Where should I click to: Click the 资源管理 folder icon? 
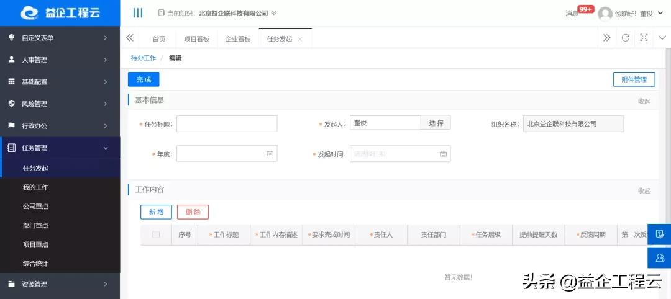12,284
